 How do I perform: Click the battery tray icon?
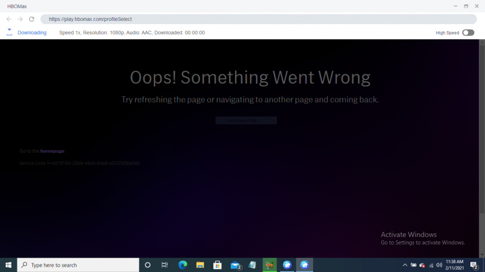coord(413,265)
